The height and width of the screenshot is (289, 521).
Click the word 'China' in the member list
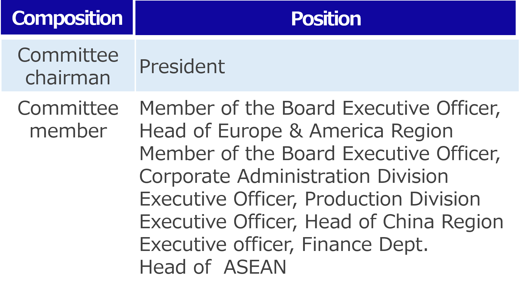click(408, 222)
